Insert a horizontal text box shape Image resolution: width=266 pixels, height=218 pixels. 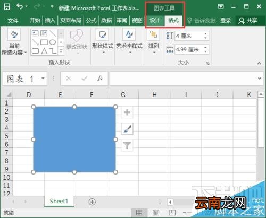click(x=35, y=33)
